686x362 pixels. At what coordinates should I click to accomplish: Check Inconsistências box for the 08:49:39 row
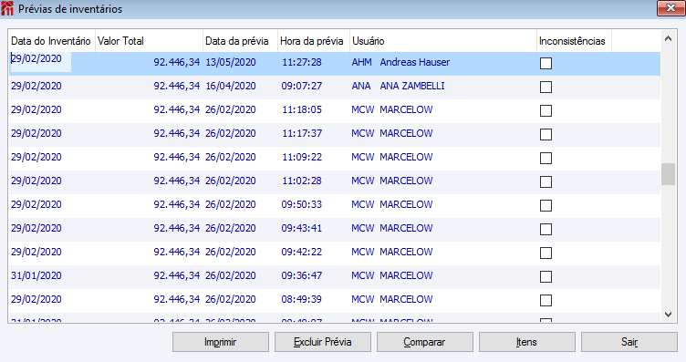point(546,300)
